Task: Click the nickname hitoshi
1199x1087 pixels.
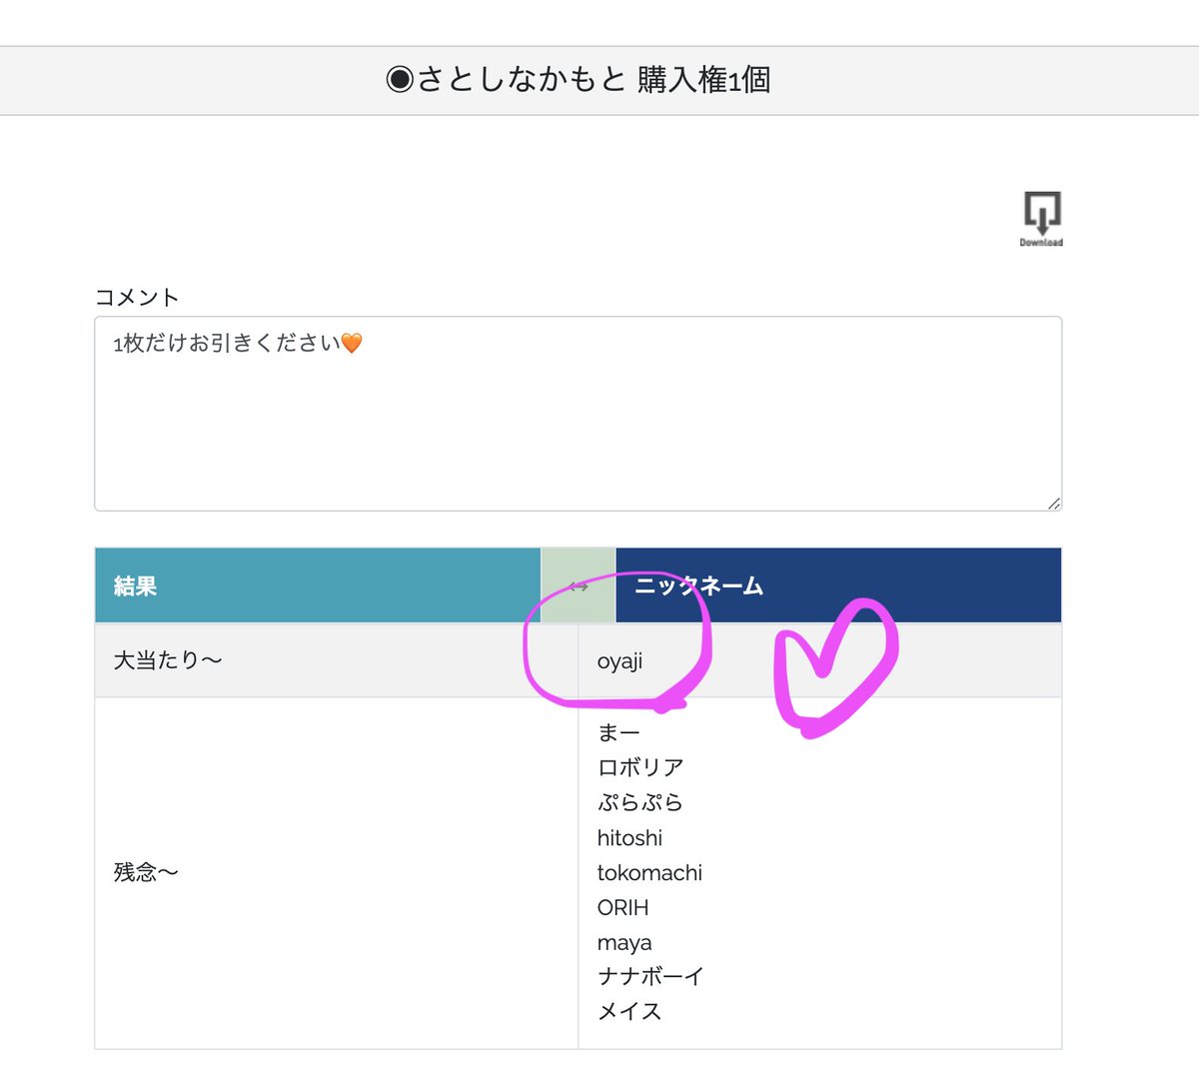Action: pyautogui.click(x=629, y=837)
